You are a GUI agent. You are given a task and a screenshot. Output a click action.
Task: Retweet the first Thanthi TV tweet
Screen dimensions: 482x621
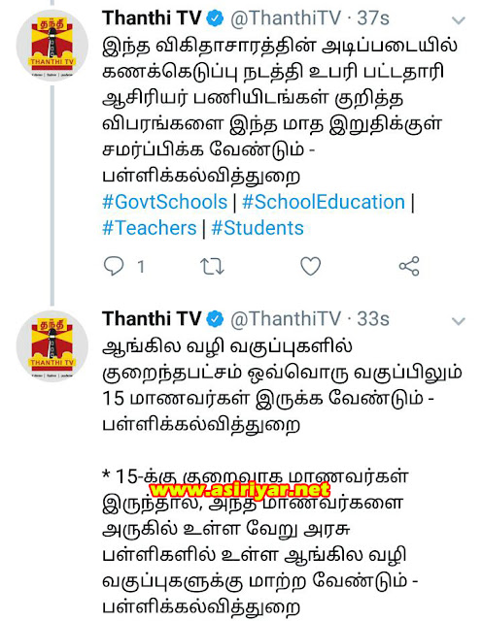pos(212,266)
